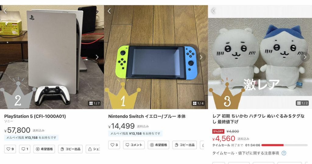Go back from the PlayStation 5 listing
Viewport: 312px width, 164px height.
coord(5,11)
